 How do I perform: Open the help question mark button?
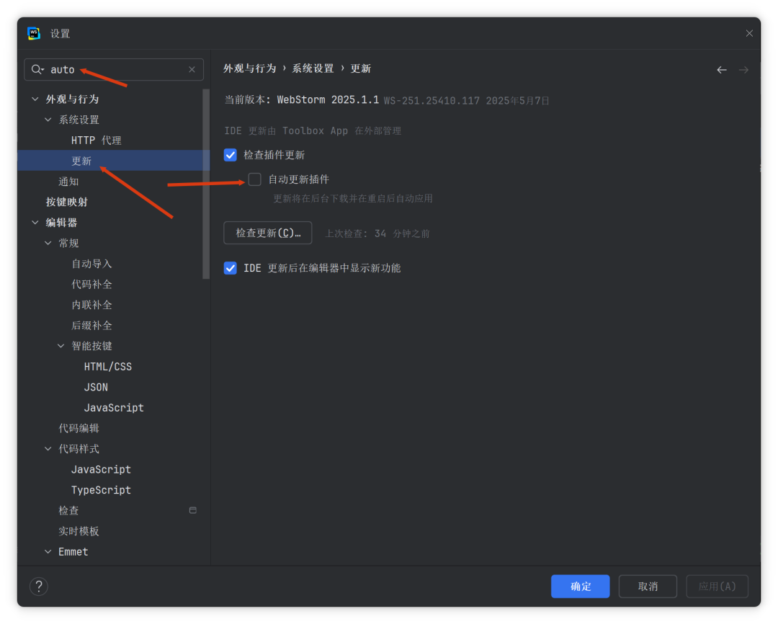coord(39,587)
